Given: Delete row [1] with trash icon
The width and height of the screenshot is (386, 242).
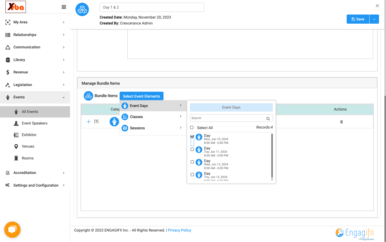Looking at the screenshot, I should tap(342, 122).
